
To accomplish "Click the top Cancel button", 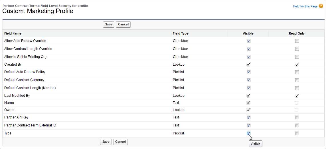I will (123, 24).
